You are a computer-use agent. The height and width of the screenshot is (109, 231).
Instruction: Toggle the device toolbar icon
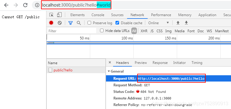[59, 15]
